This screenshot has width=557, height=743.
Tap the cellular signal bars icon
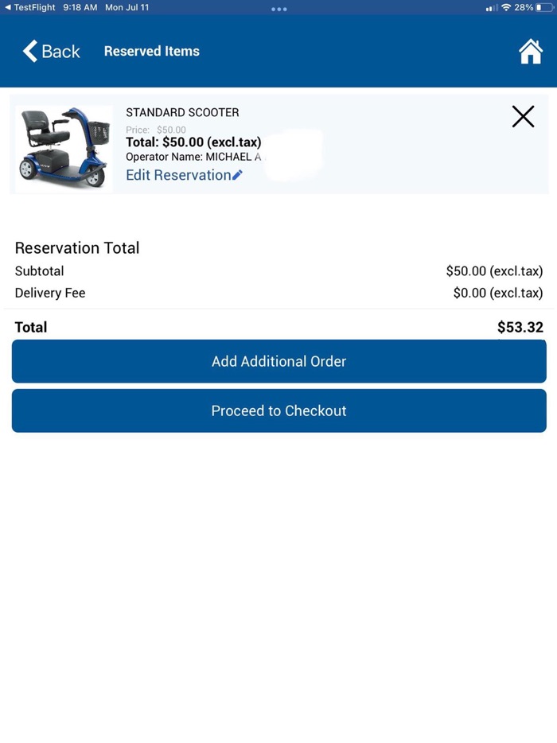click(x=491, y=7)
